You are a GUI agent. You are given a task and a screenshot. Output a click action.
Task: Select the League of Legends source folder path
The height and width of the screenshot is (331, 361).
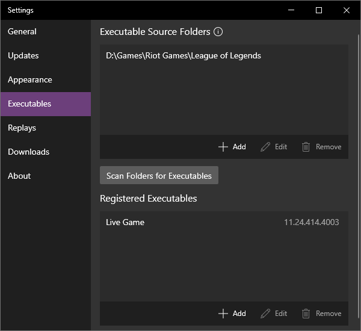[x=224, y=56]
